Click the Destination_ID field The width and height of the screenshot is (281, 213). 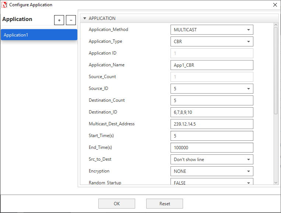pyautogui.click(x=212, y=112)
